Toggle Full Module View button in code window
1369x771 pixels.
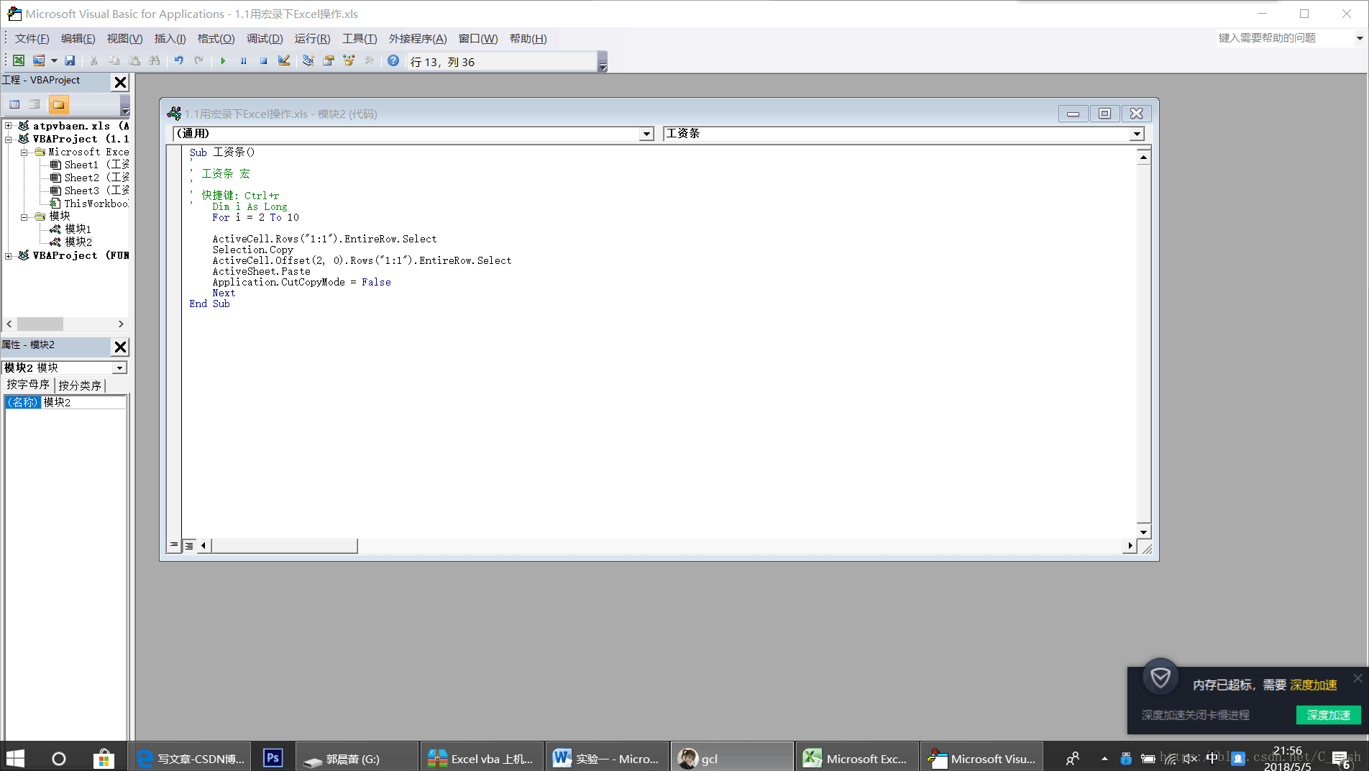tap(189, 546)
